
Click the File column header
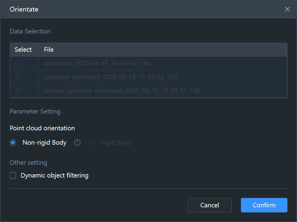point(49,50)
